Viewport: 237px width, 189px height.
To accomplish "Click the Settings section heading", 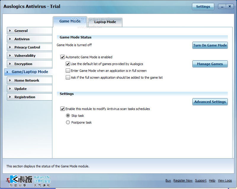I will coord(67,94).
